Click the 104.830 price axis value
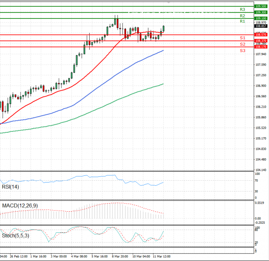This screenshot has width=269, height=261. (x=261, y=149)
